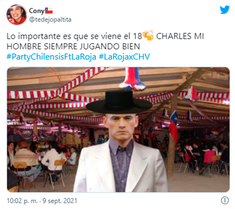
Task: Click the Twitter bird logo
Action: point(225,10)
